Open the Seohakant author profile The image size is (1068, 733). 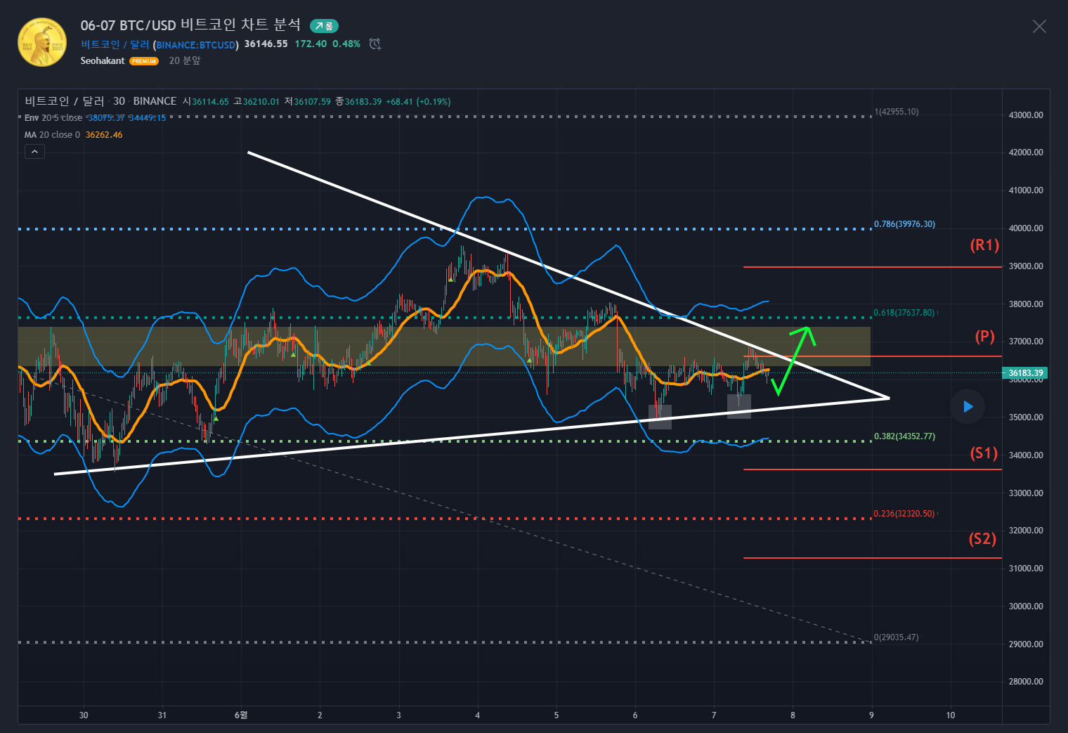[103, 61]
